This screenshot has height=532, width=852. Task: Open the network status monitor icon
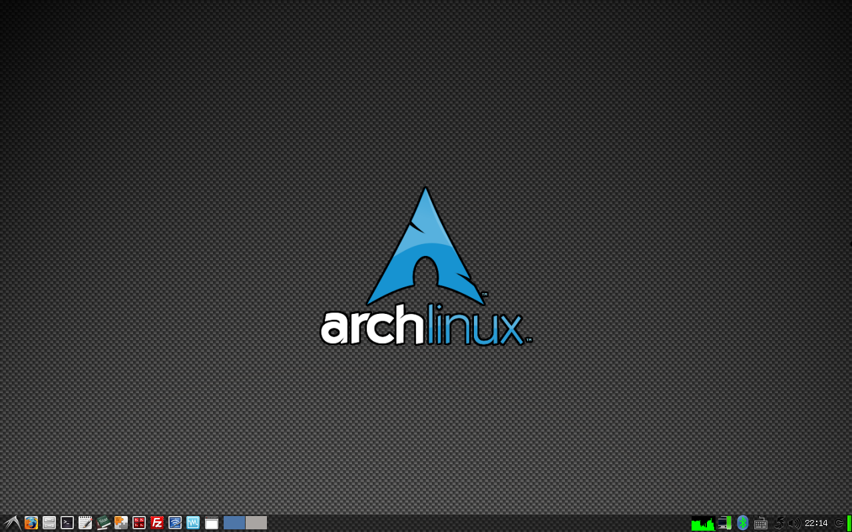(x=725, y=523)
